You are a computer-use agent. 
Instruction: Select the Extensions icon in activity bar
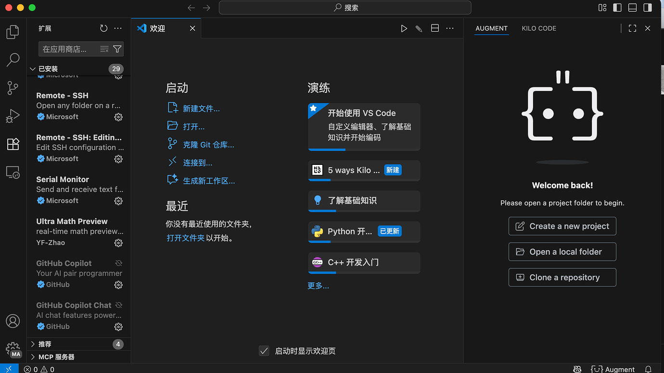tap(13, 144)
